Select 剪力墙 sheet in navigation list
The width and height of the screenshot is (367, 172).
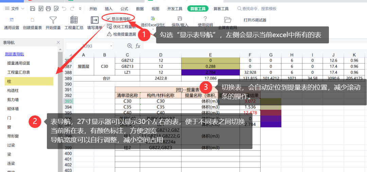point(13,99)
